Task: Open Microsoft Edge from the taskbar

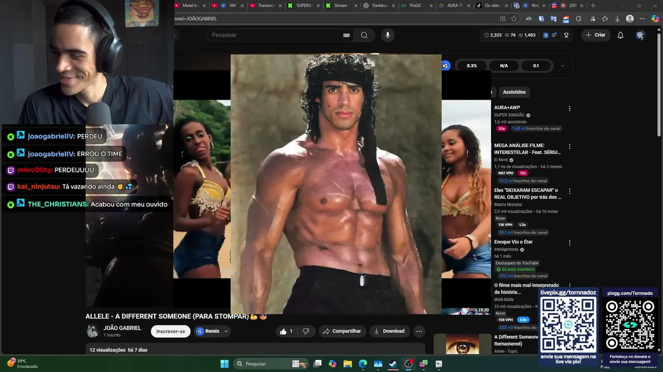Action: pyautogui.click(x=363, y=364)
